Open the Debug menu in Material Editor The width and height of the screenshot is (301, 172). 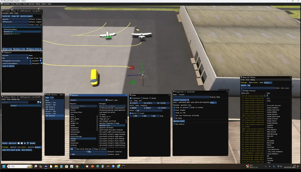[253, 80]
